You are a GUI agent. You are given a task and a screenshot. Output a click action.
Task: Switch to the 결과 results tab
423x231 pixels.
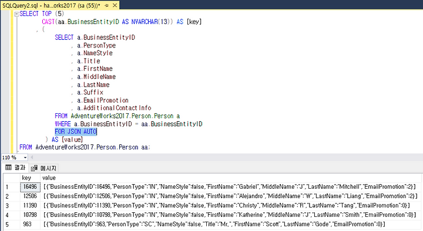[15, 168]
